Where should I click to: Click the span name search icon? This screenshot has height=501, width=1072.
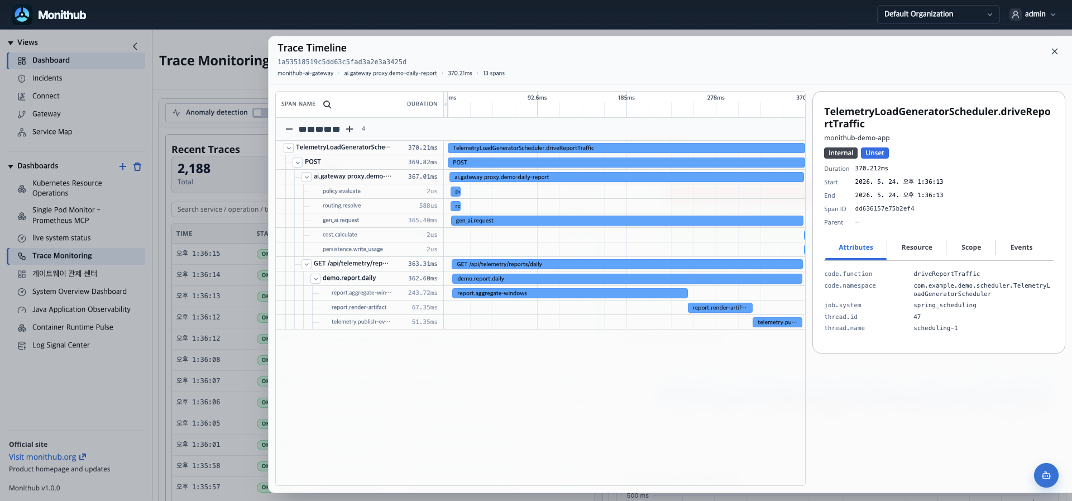(x=327, y=104)
